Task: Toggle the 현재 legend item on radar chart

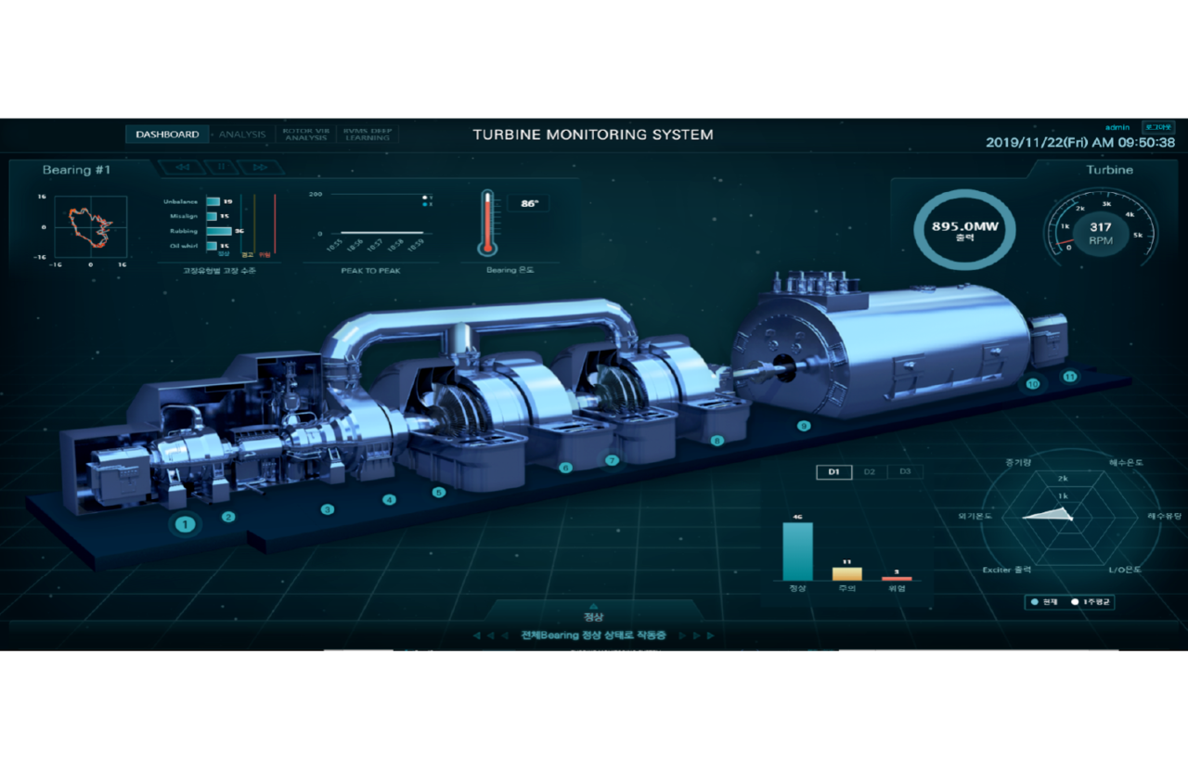Action: pos(1044,602)
